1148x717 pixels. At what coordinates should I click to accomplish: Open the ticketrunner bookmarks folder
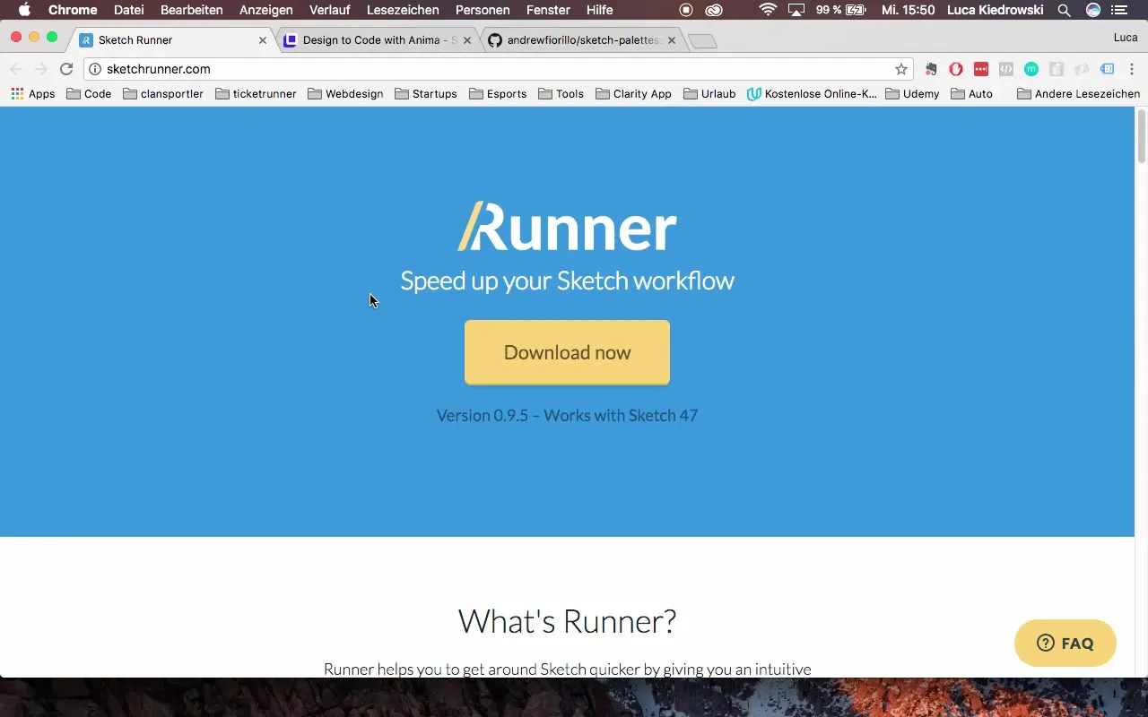256,93
